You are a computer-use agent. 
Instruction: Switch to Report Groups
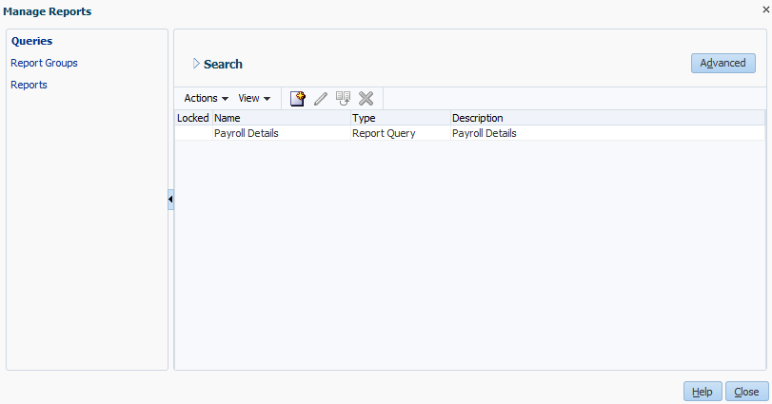44,63
